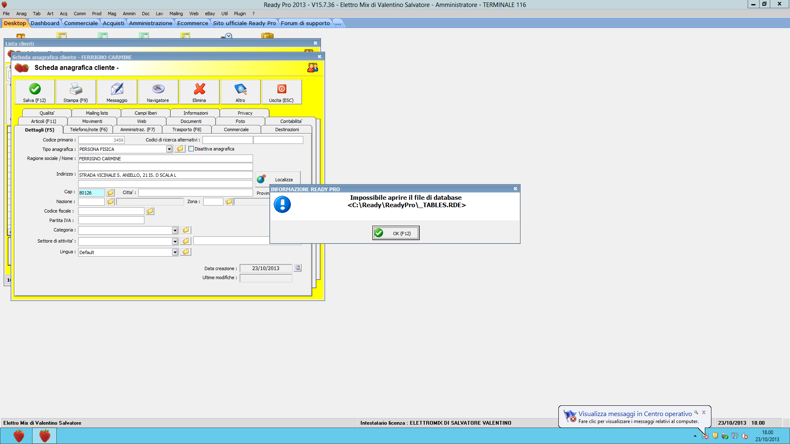
Task: Open the Privacy tab
Action: tap(245, 113)
